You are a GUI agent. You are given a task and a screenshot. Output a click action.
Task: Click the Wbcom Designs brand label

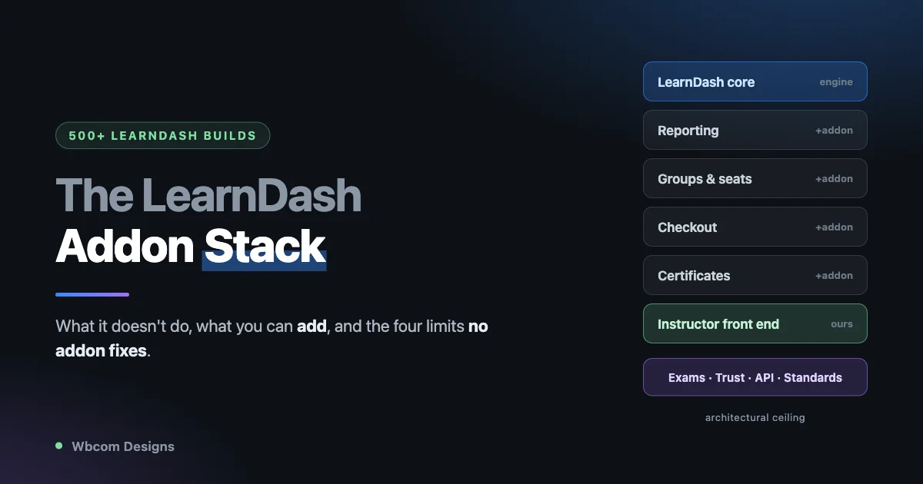click(x=123, y=446)
